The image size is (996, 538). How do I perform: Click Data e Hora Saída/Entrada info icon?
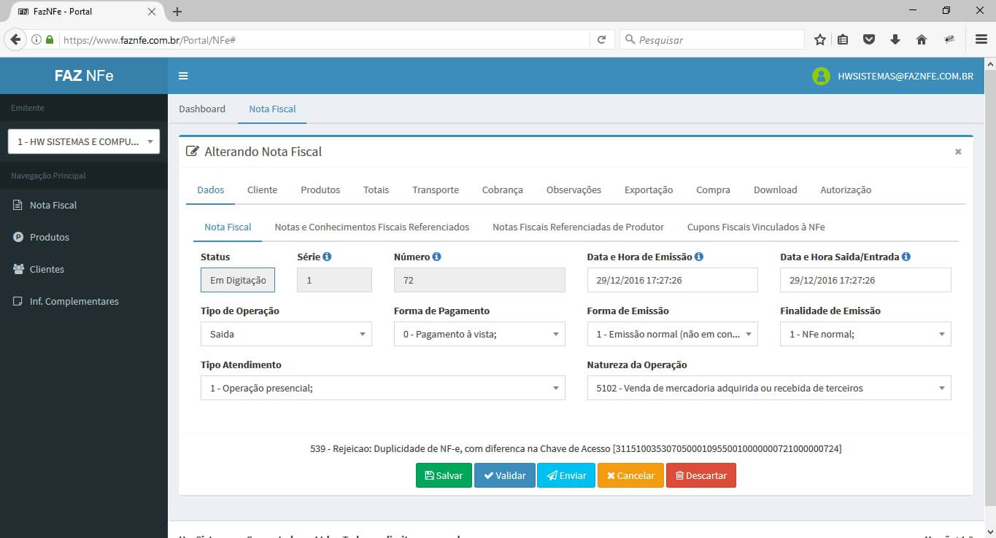tap(906, 257)
